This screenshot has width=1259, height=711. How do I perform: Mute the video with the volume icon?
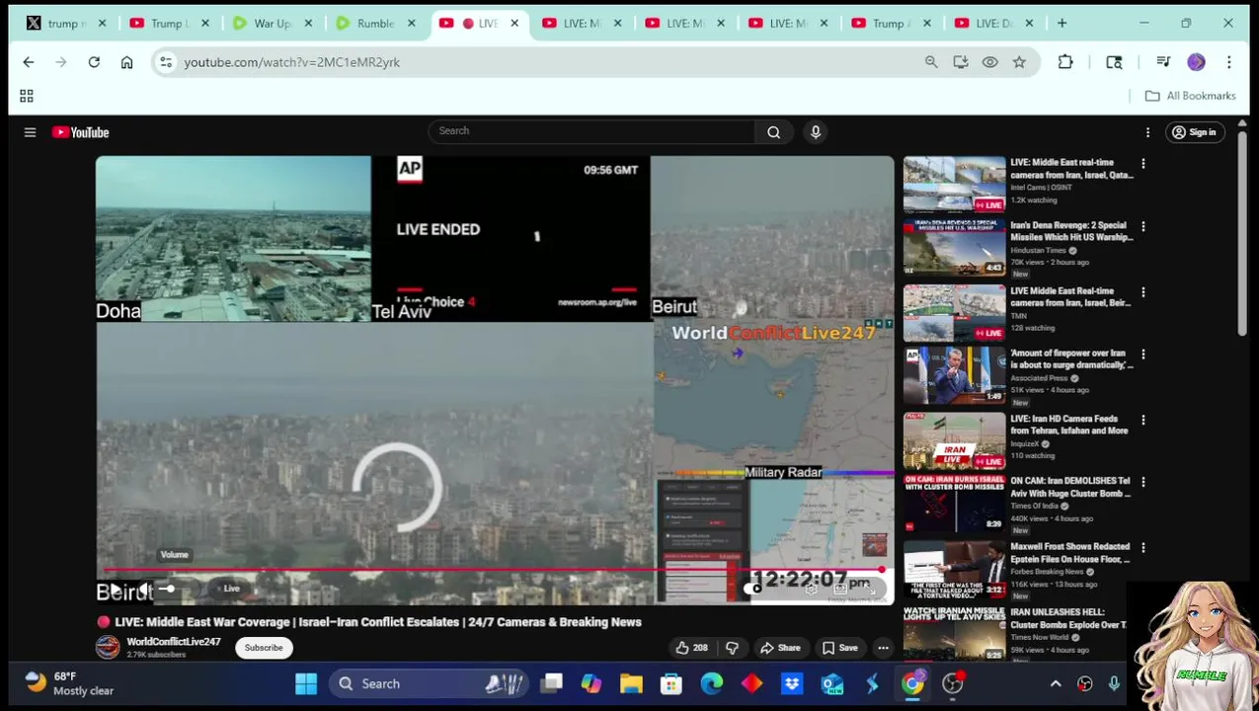click(144, 590)
